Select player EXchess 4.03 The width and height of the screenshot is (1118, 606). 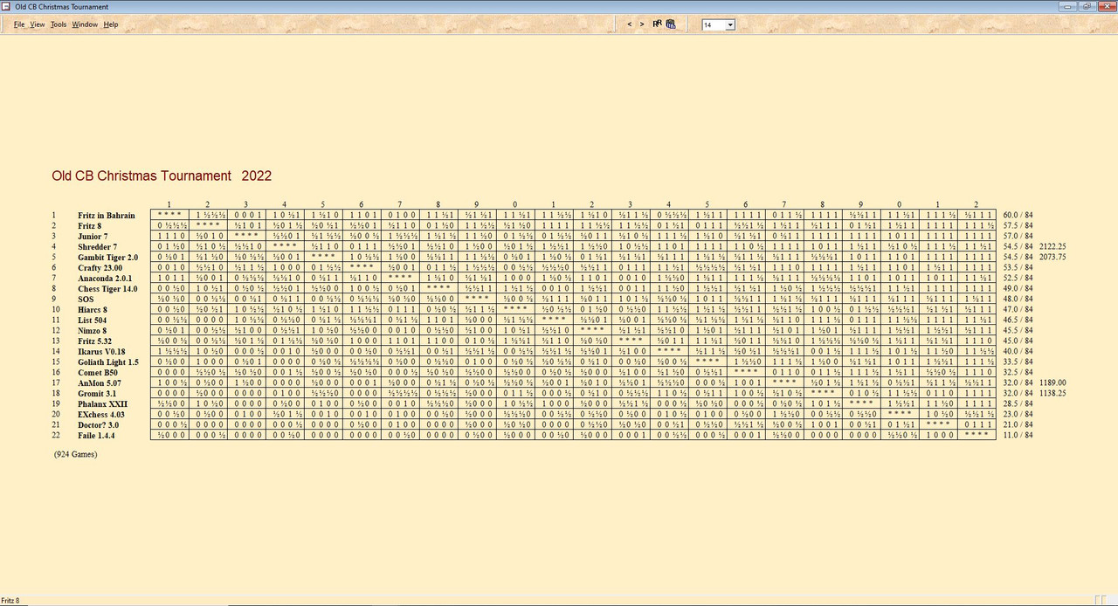[x=101, y=415]
